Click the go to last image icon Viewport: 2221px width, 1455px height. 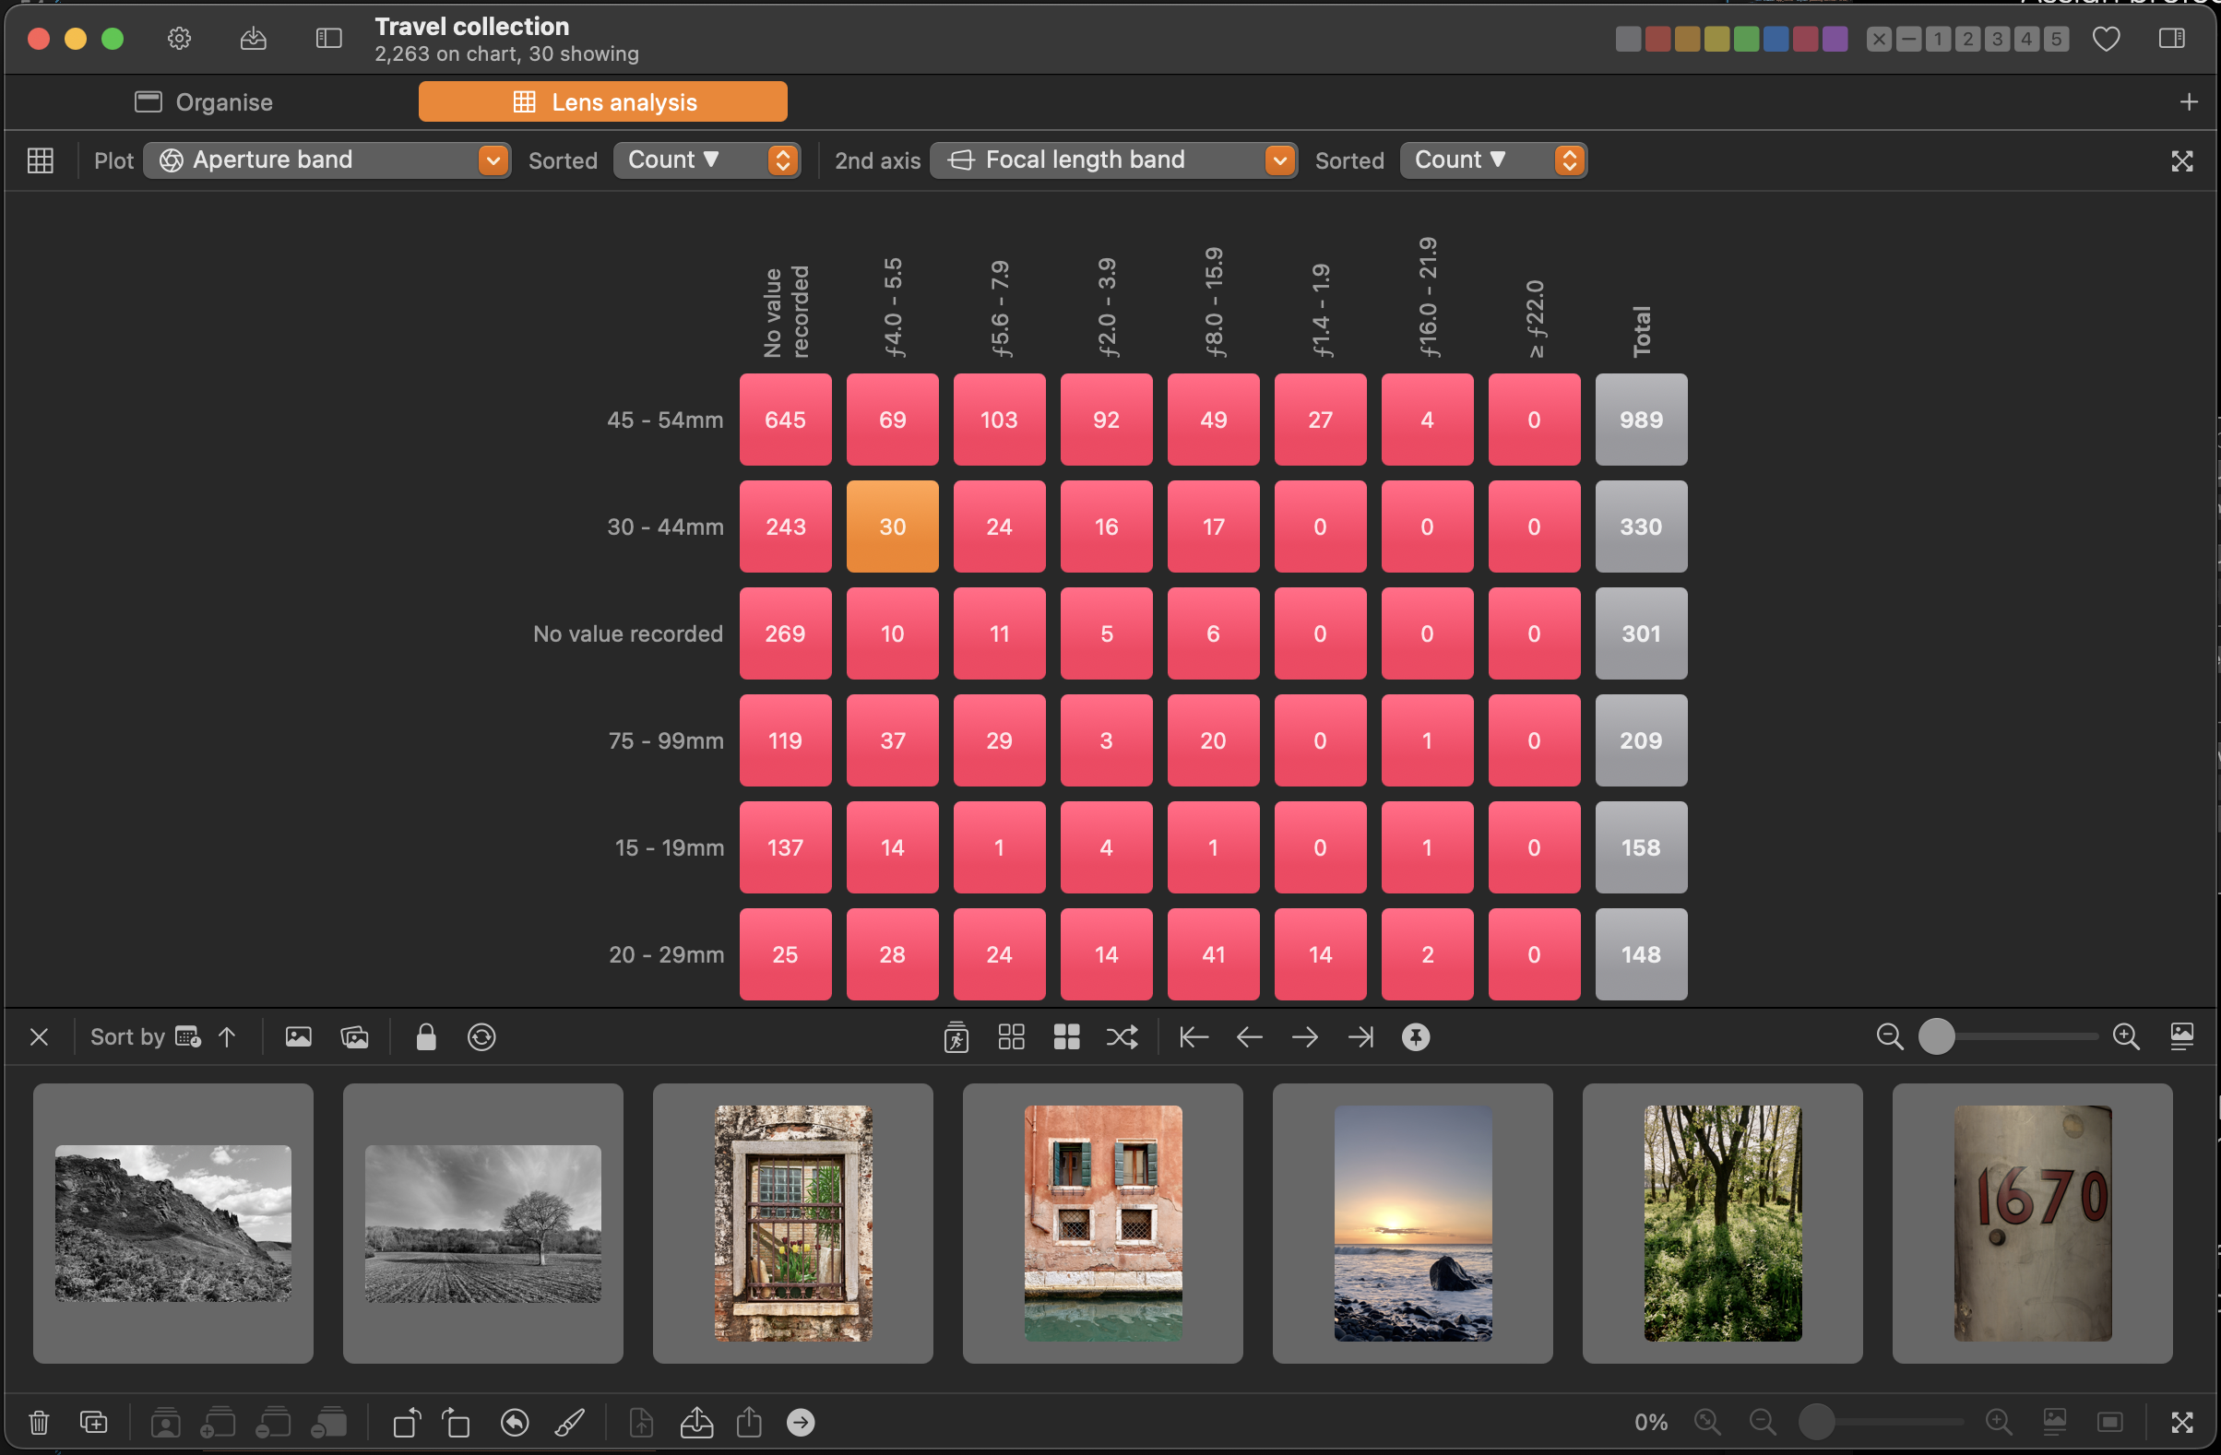pos(1365,1036)
